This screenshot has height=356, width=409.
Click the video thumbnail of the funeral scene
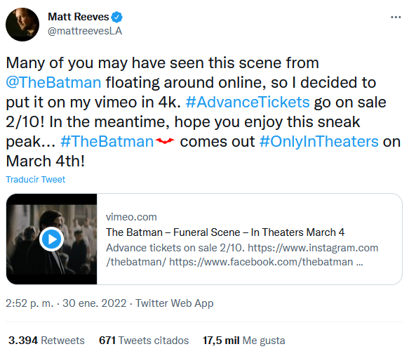[x=51, y=239]
